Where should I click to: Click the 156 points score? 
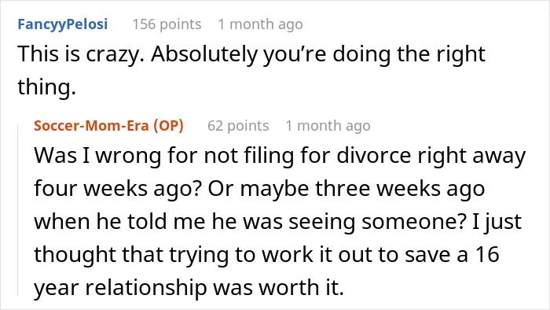click(x=167, y=24)
